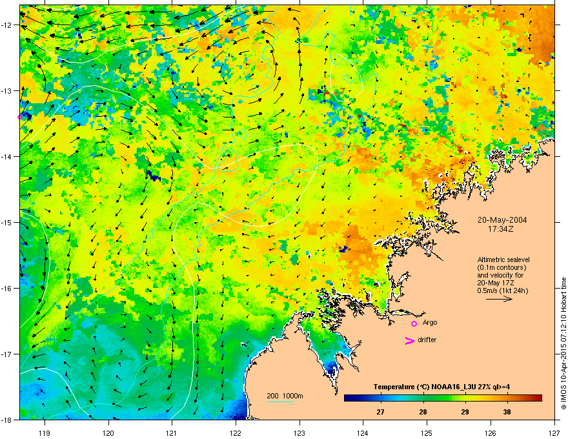Click the magenta Argo float circle near -13.4 latitude
This screenshot has height=439, width=568.
point(20,117)
